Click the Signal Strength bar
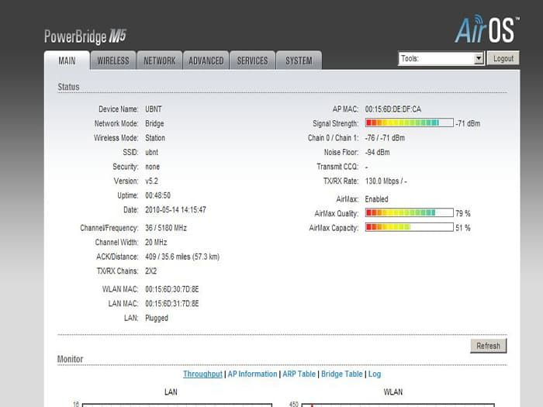Screen dimensions: 543x407 (410, 122)
